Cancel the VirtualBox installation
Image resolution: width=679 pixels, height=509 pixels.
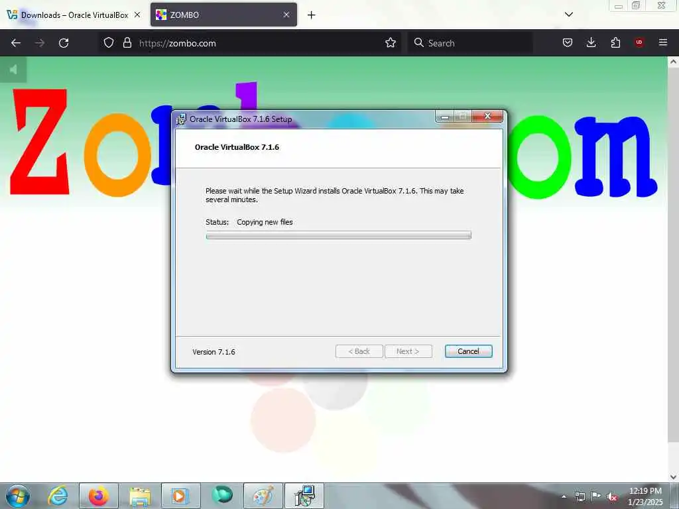point(469,351)
